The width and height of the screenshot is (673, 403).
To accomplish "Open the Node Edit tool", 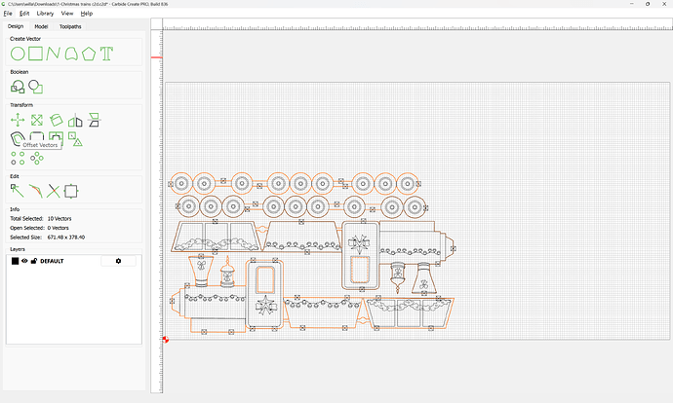I will (18, 191).
